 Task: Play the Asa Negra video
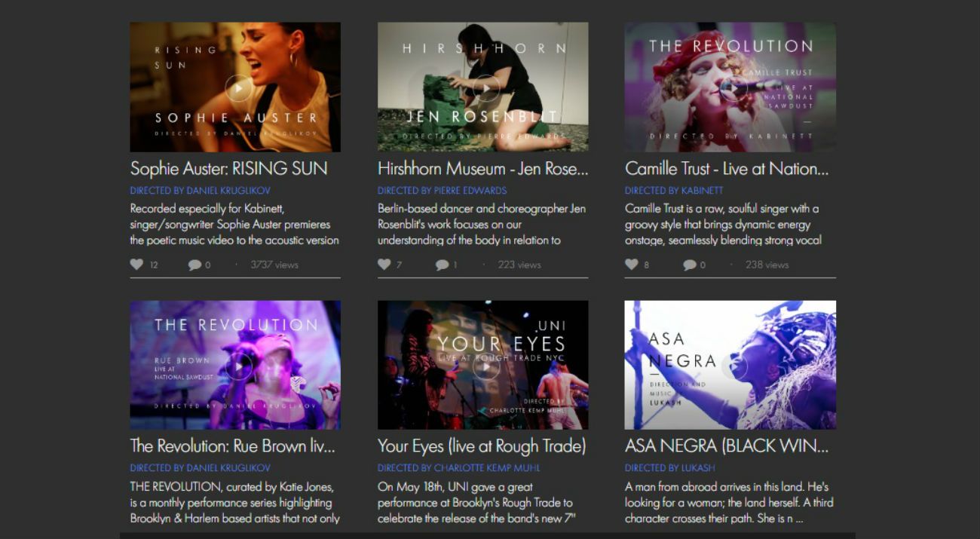pyautogui.click(x=733, y=367)
